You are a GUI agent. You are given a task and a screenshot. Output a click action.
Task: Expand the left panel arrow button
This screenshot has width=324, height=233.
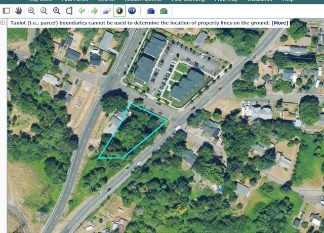(x=3, y=22)
